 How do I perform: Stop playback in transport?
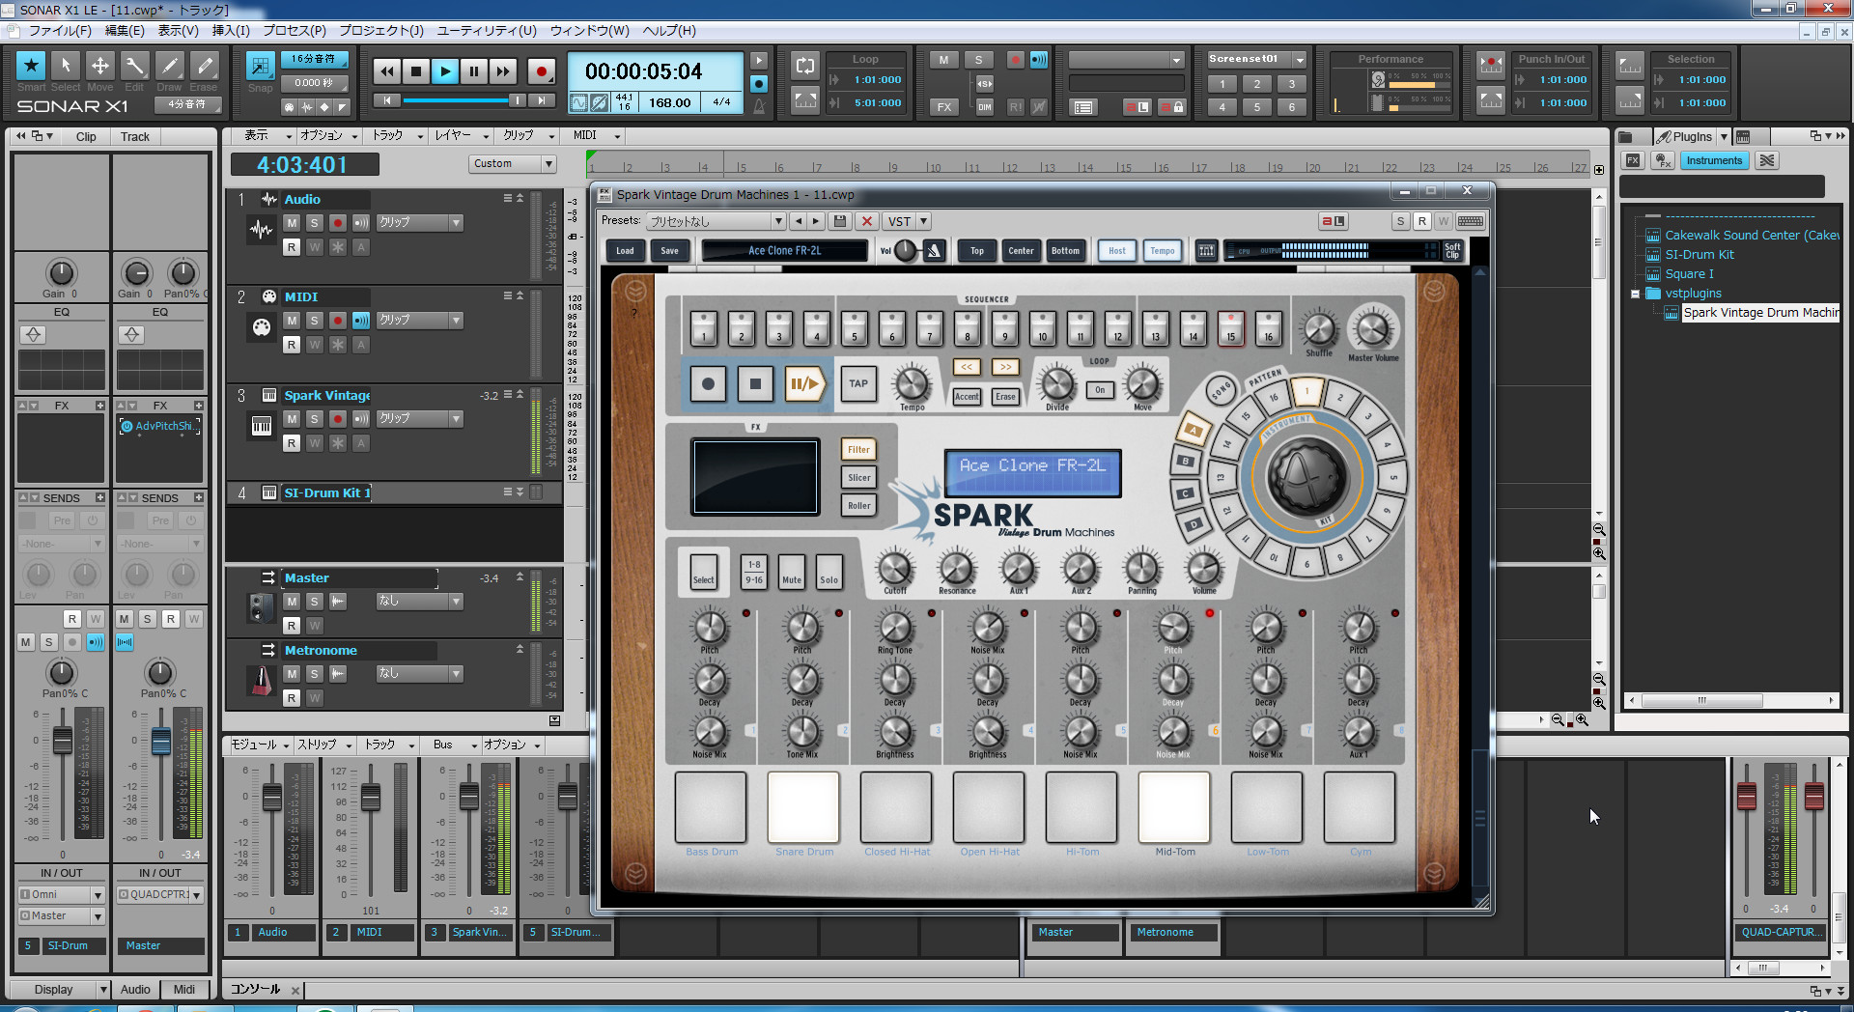[x=416, y=70]
